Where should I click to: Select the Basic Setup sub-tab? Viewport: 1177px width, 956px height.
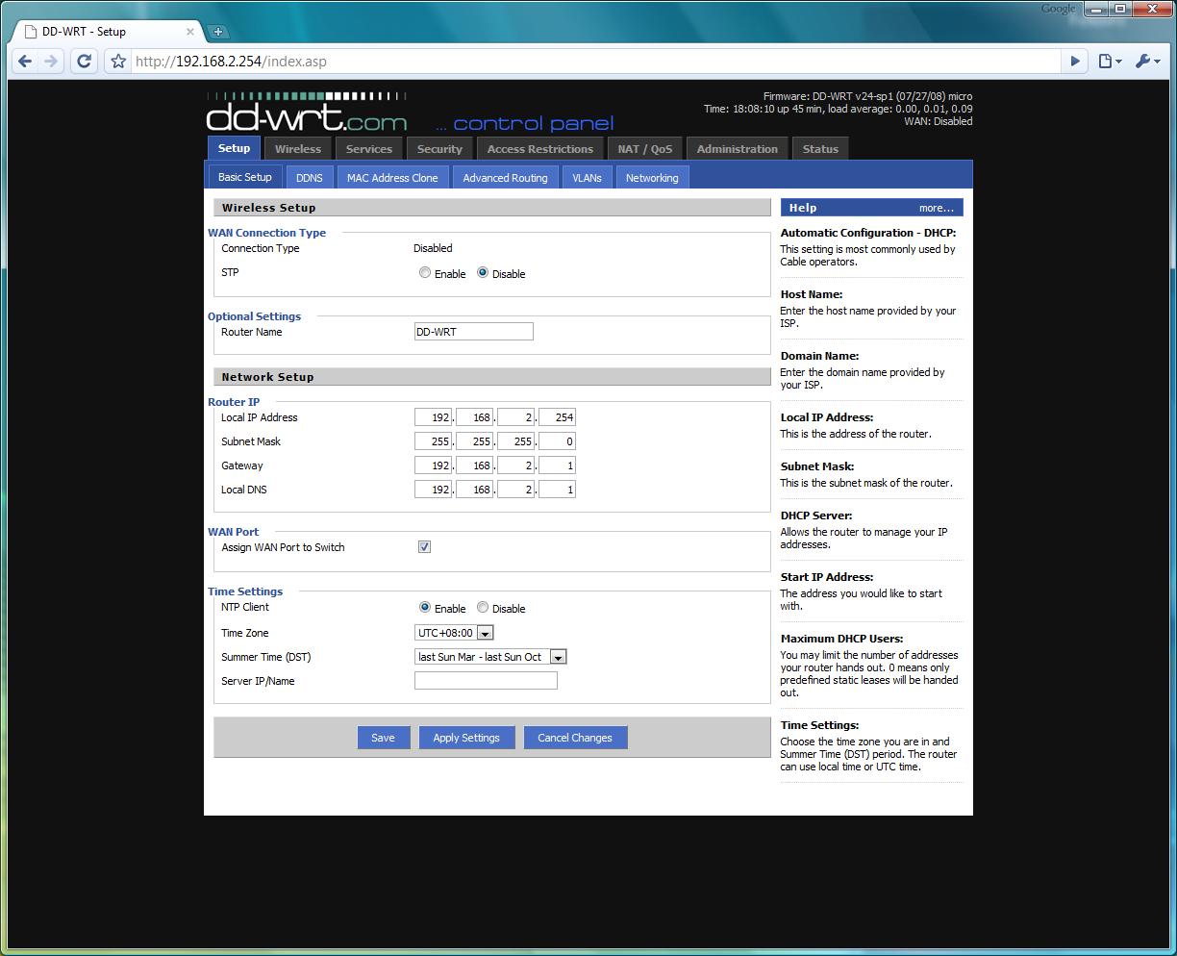pos(245,177)
